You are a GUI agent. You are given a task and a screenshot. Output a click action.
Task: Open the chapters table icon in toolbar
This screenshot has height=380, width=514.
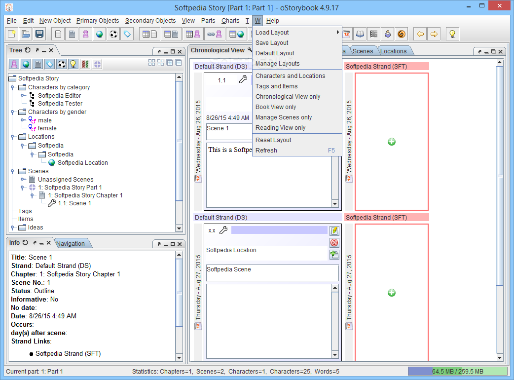[150, 34]
